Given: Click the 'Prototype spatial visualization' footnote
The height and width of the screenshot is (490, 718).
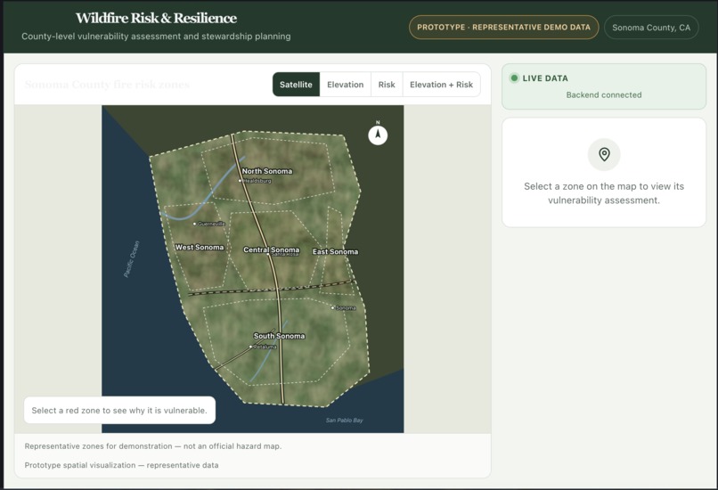Looking at the screenshot, I should click(x=121, y=465).
